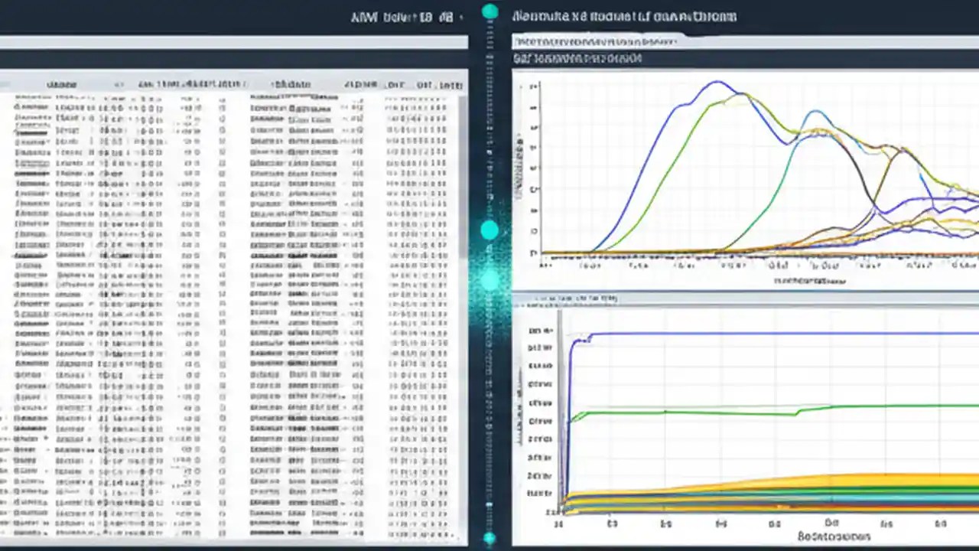This screenshot has width=979, height=551.
Task: Expand the lower chart's header strip
Action: point(734,298)
